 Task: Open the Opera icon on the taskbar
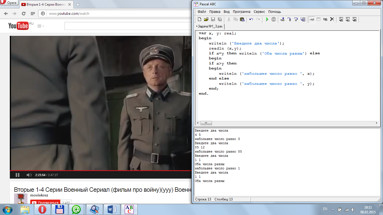(42, 209)
